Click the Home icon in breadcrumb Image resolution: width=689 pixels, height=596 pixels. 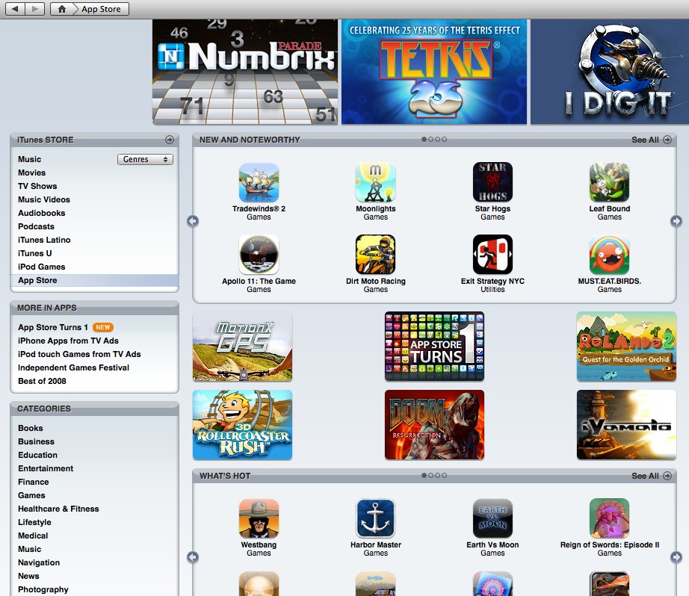[62, 9]
